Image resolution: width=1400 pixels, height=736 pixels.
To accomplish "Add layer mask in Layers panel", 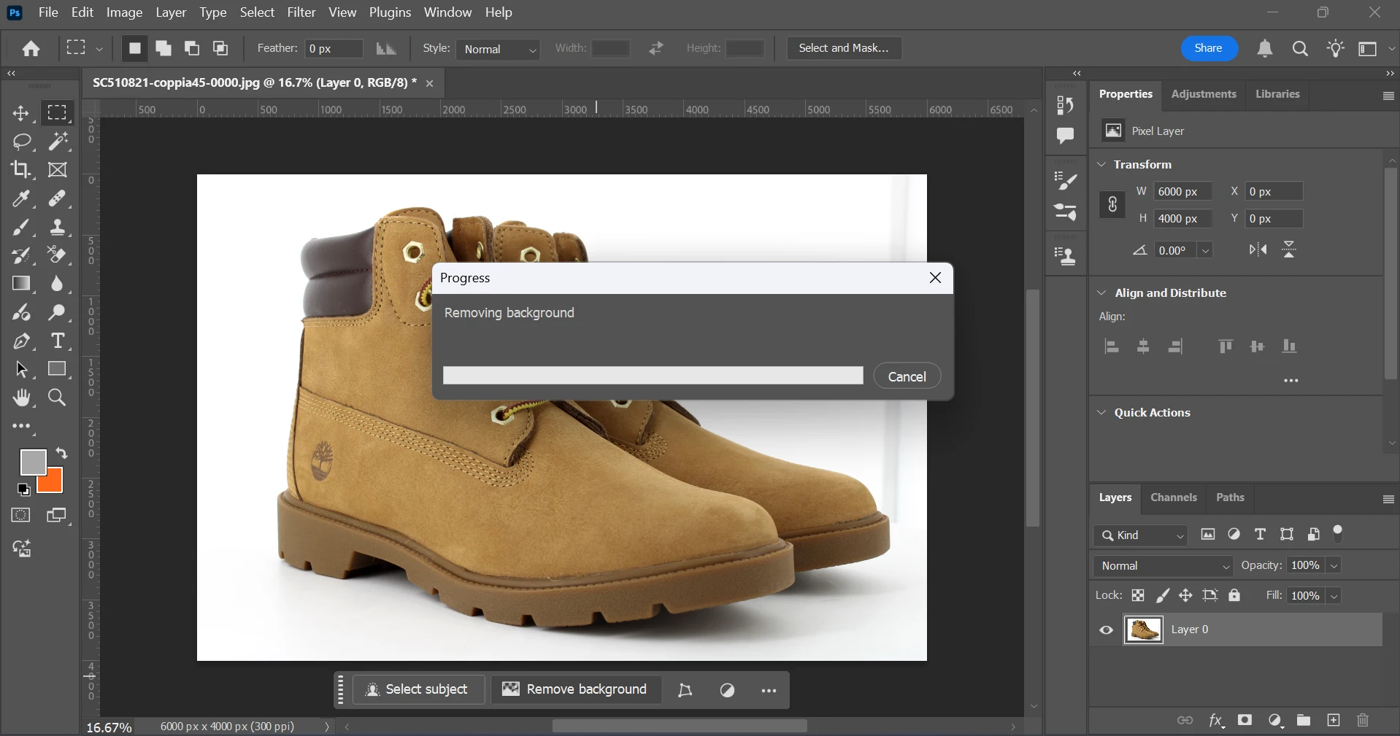I will pyautogui.click(x=1245, y=720).
